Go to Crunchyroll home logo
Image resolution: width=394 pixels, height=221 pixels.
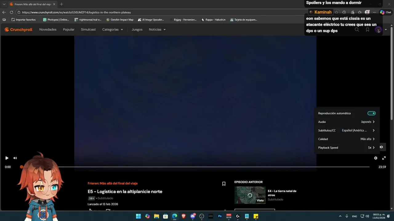18,29
